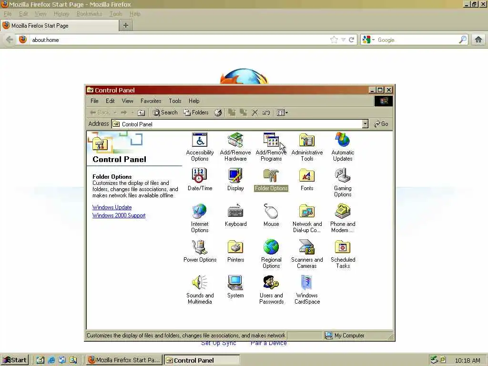Switch to Firefox taskbar button

coord(124,360)
